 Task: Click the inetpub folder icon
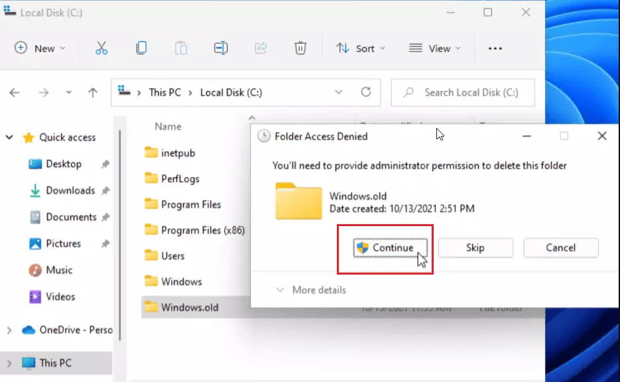(151, 153)
